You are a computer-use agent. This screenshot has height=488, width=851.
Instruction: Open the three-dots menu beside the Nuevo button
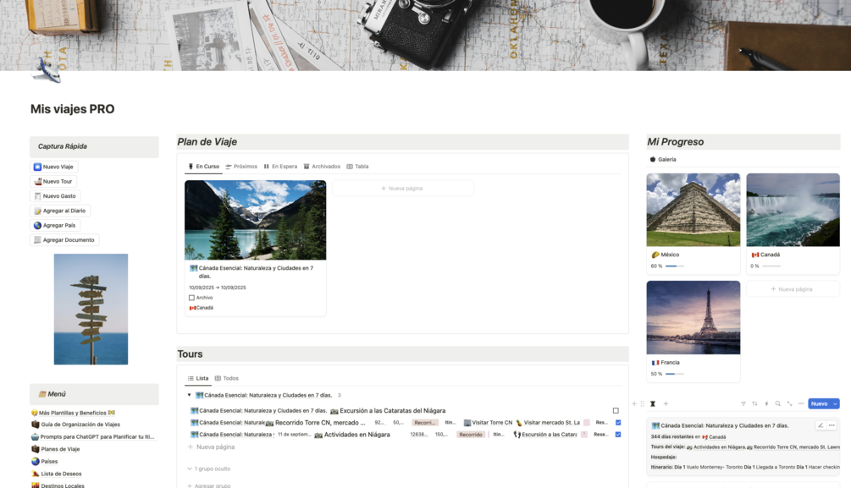click(x=801, y=404)
